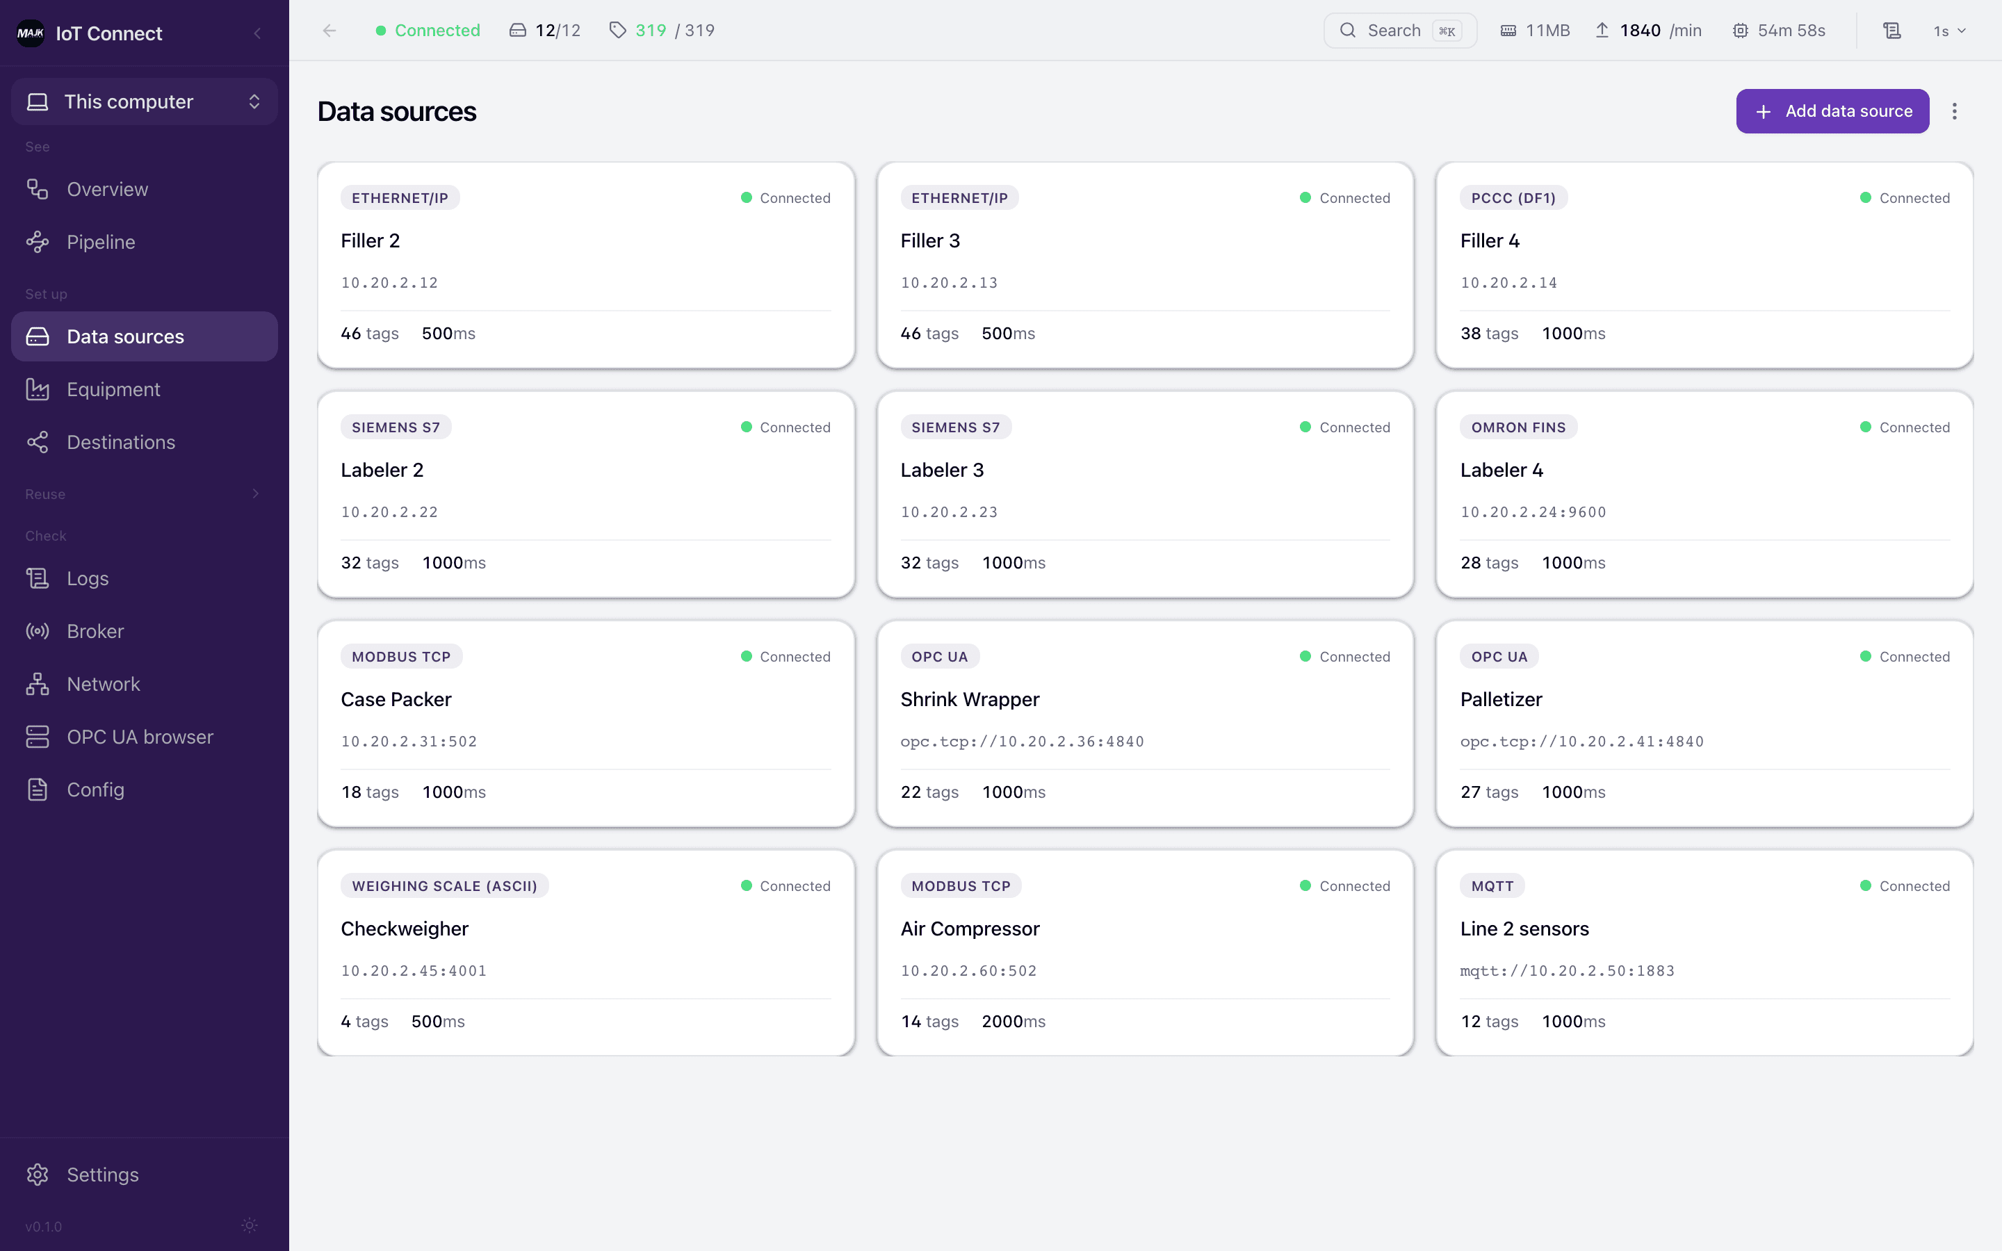The width and height of the screenshot is (2002, 1251).
Task: Open OPC UA browser
Action: pyautogui.click(x=145, y=737)
